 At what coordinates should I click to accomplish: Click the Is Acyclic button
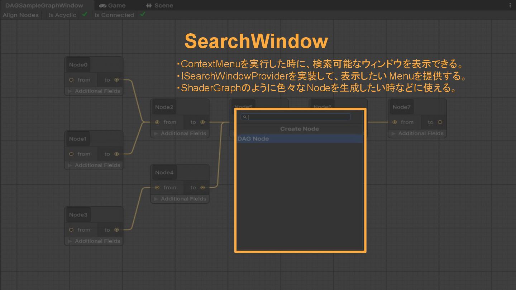(62, 15)
